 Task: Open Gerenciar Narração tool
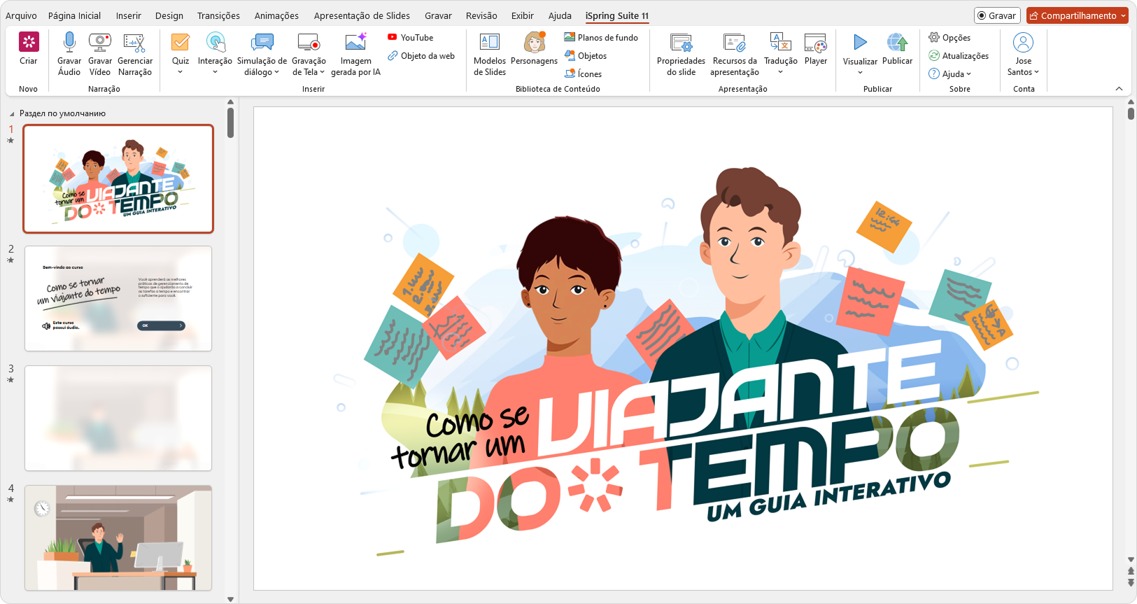(x=134, y=43)
